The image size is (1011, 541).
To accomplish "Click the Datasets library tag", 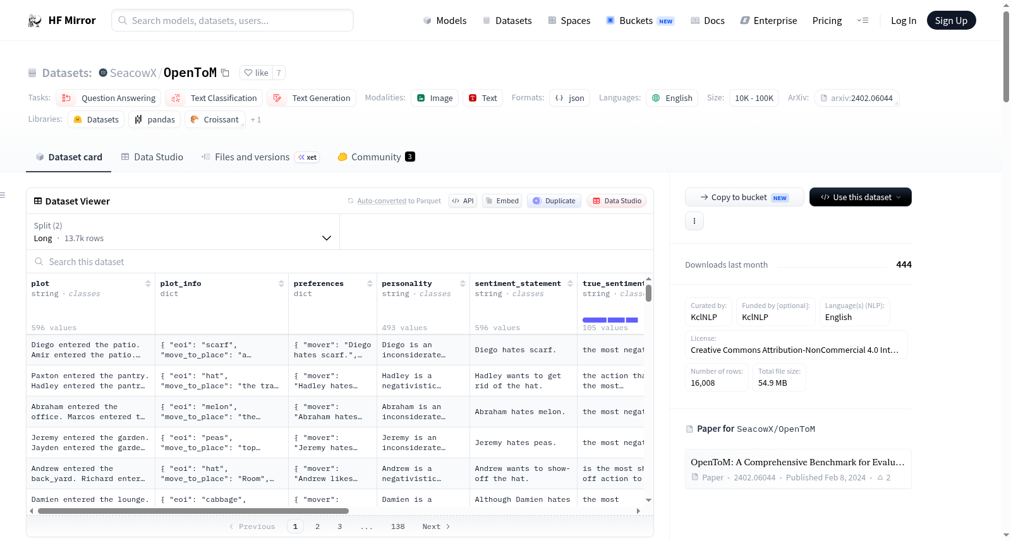I will (96, 119).
